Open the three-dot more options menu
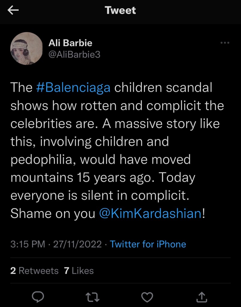 point(225,43)
